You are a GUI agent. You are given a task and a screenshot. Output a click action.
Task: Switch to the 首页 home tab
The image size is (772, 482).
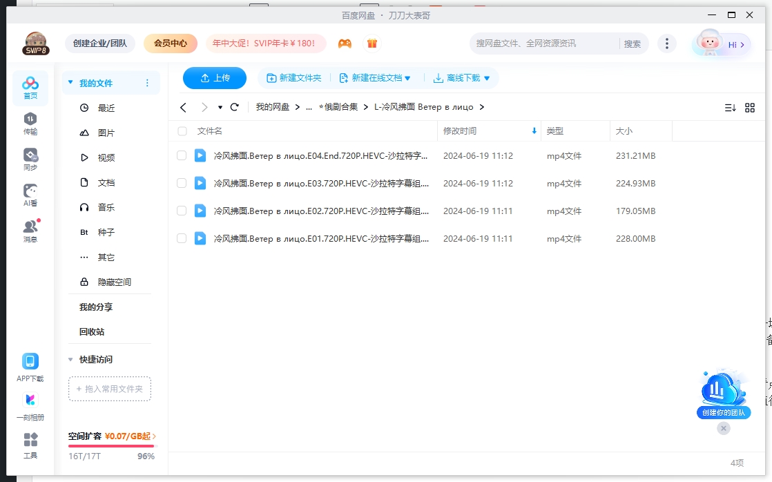pos(30,86)
